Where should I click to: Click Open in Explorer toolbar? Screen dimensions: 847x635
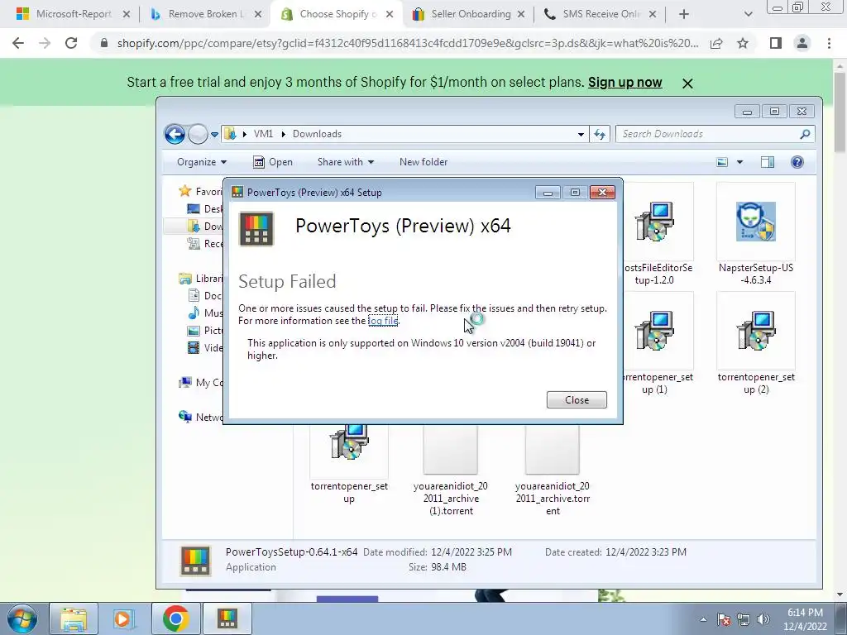[x=273, y=162]
